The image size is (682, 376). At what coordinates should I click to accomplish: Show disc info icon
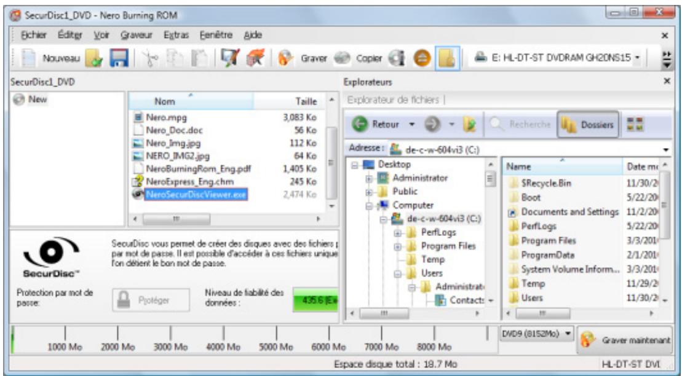click(x=396, y=58)
